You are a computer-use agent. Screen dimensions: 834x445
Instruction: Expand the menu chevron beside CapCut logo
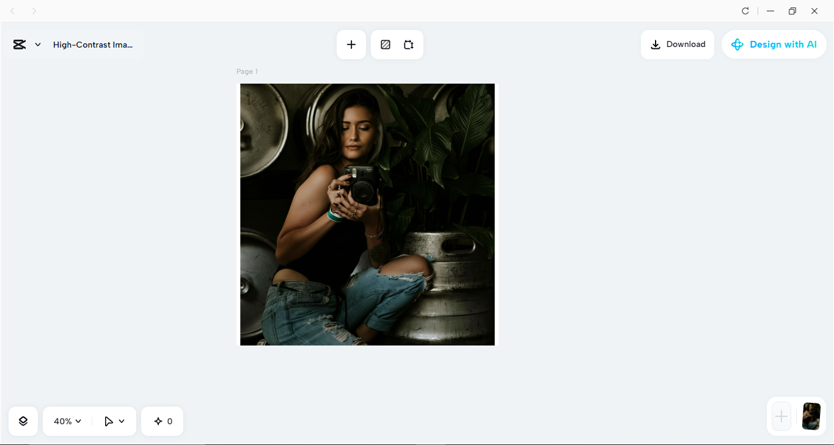[38, 45]
